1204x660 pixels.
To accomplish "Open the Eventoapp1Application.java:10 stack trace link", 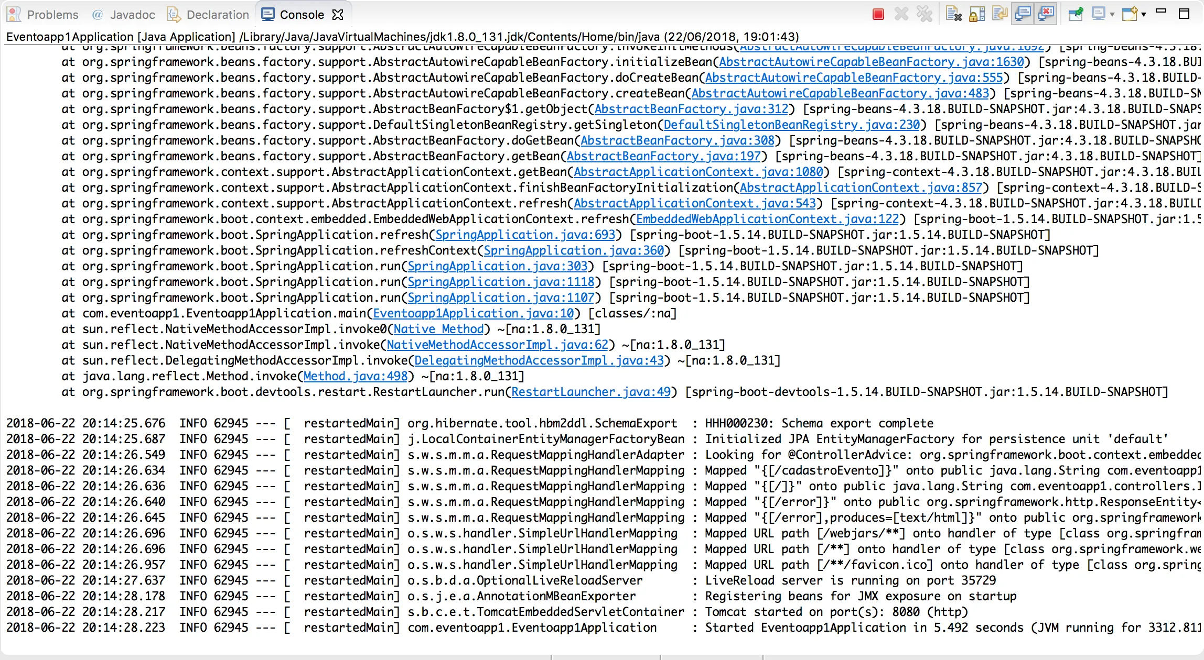I will (x=473, y=313).
